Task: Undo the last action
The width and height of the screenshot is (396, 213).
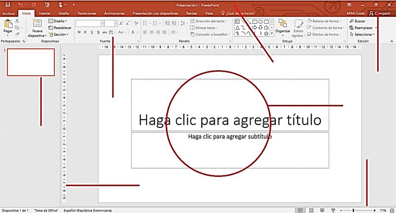Action: point(20,5)
